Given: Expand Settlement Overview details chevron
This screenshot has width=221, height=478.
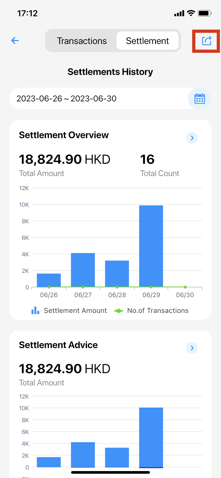Looking at the screenshot, I should [x=192, y=138].
